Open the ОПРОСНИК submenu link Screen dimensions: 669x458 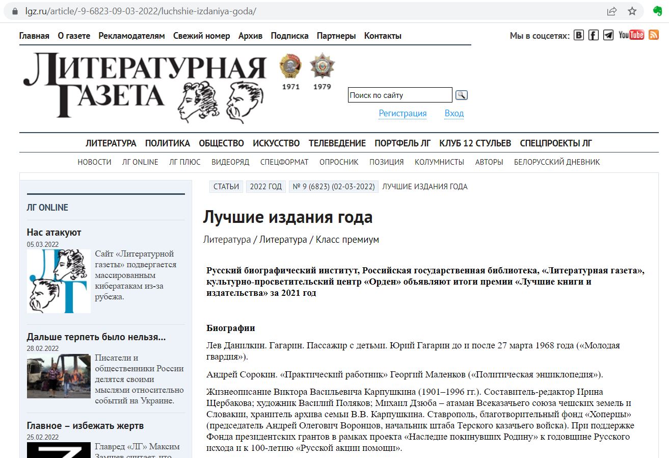click(x=339, y=162)
